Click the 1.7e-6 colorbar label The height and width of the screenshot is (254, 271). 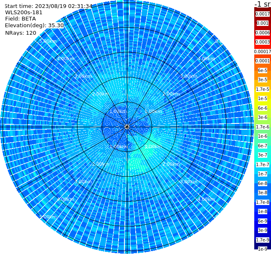pyautogui.click(x=263, y=127)
